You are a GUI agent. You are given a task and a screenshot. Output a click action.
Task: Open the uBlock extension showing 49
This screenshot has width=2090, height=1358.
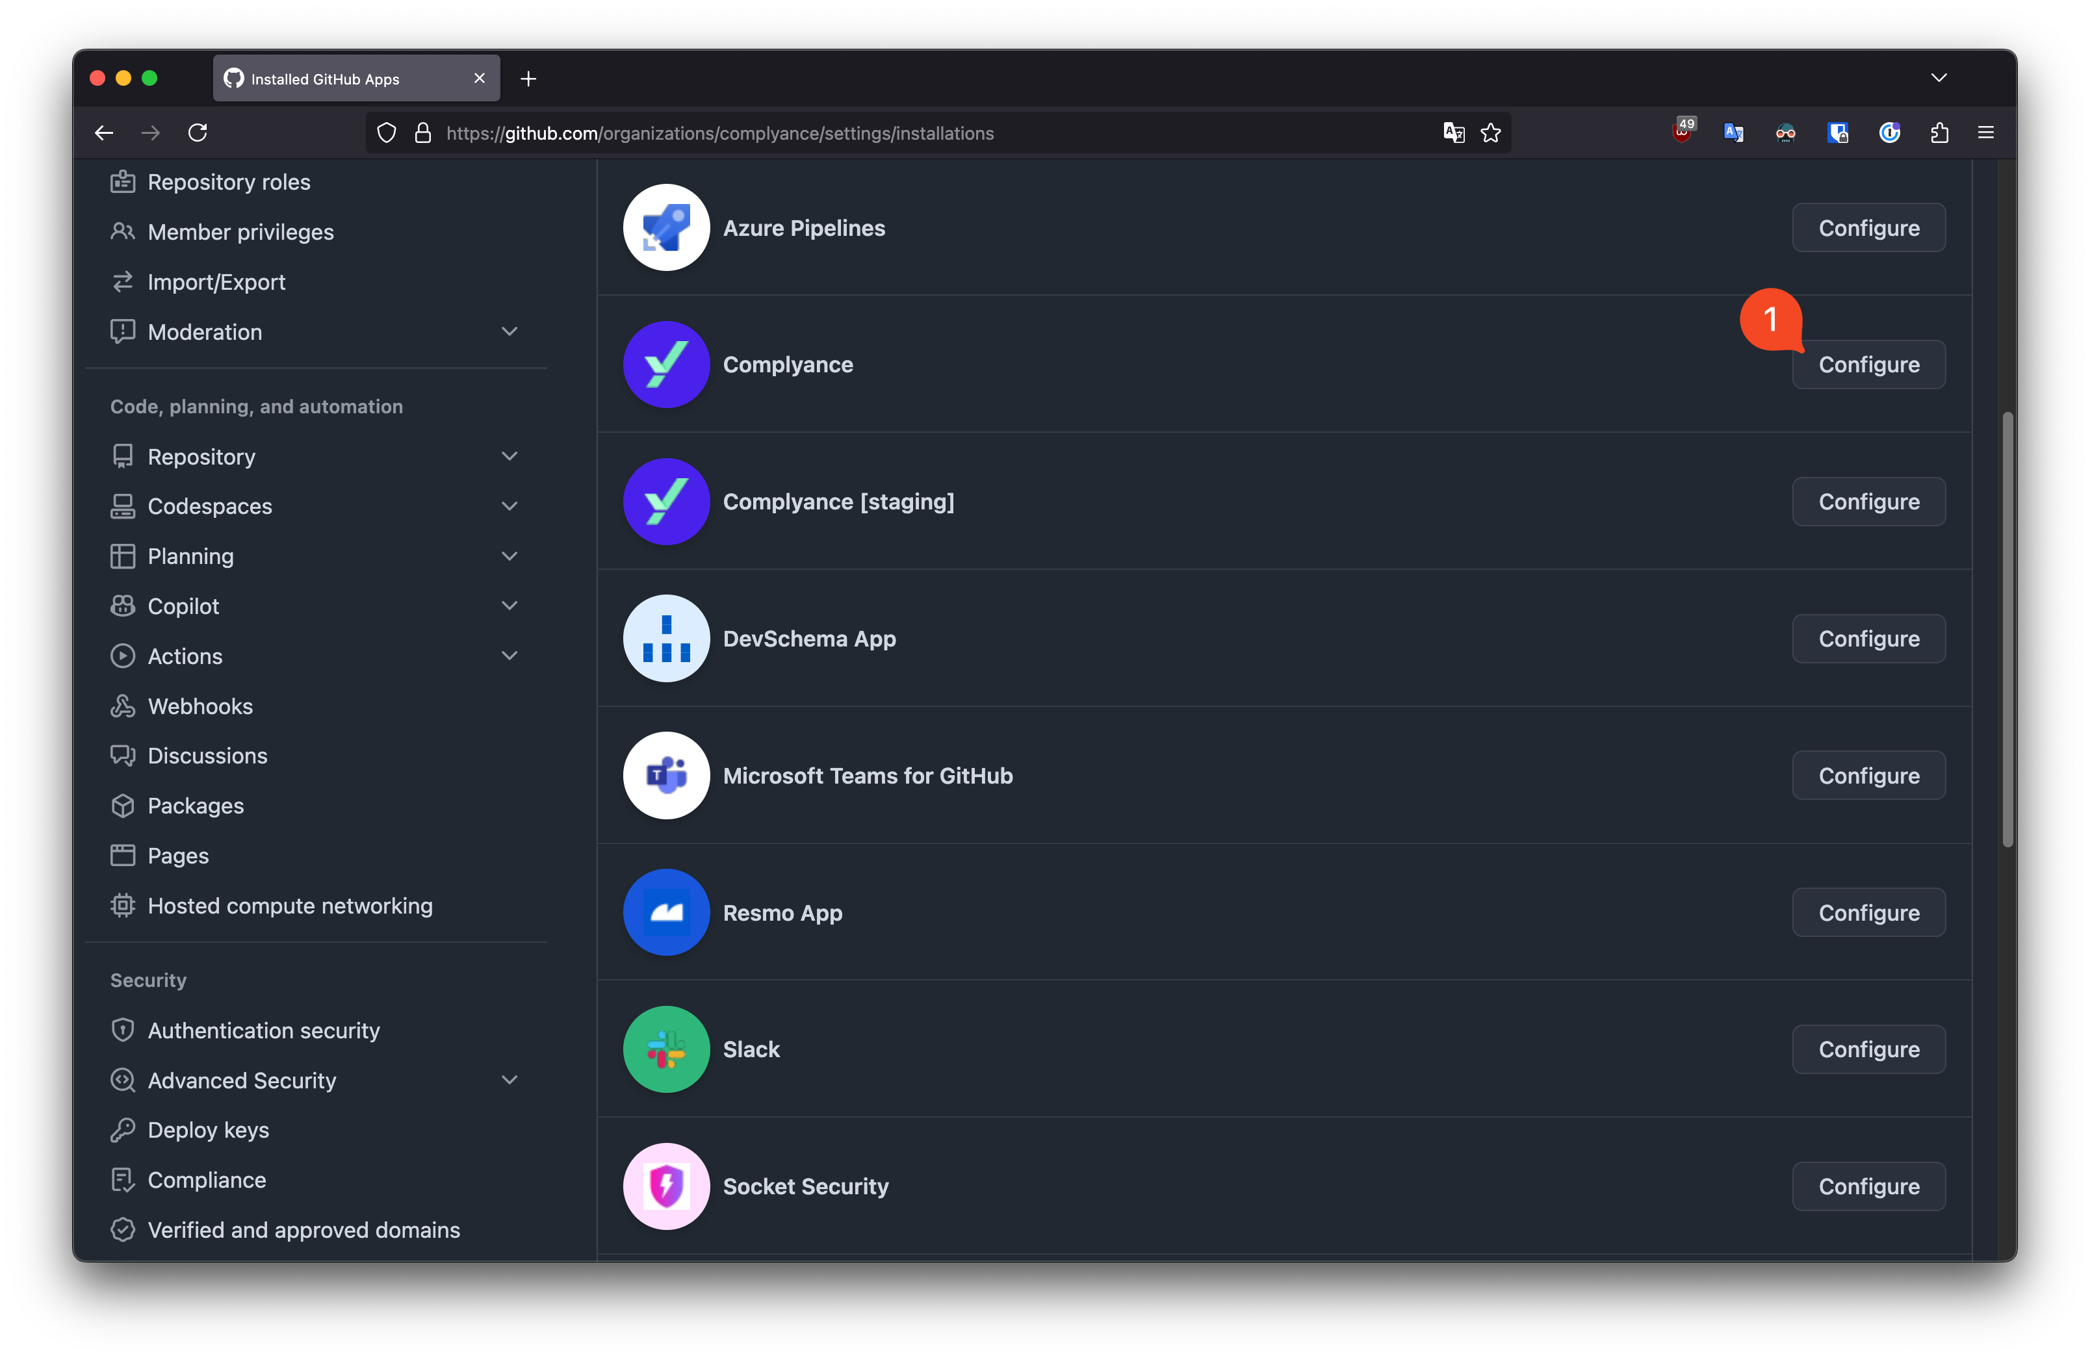tap(1683, 132)
